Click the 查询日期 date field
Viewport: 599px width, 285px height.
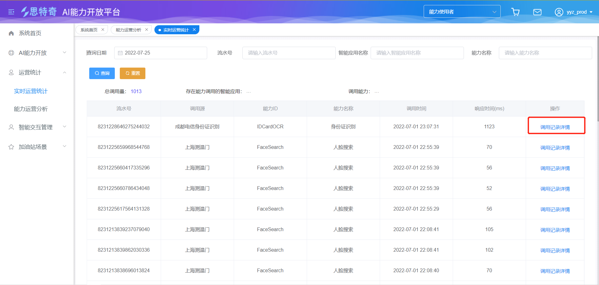(x=161, y=53)
